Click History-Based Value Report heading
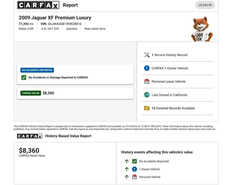This screenshot has width=233, height=185. coord(68,136)
